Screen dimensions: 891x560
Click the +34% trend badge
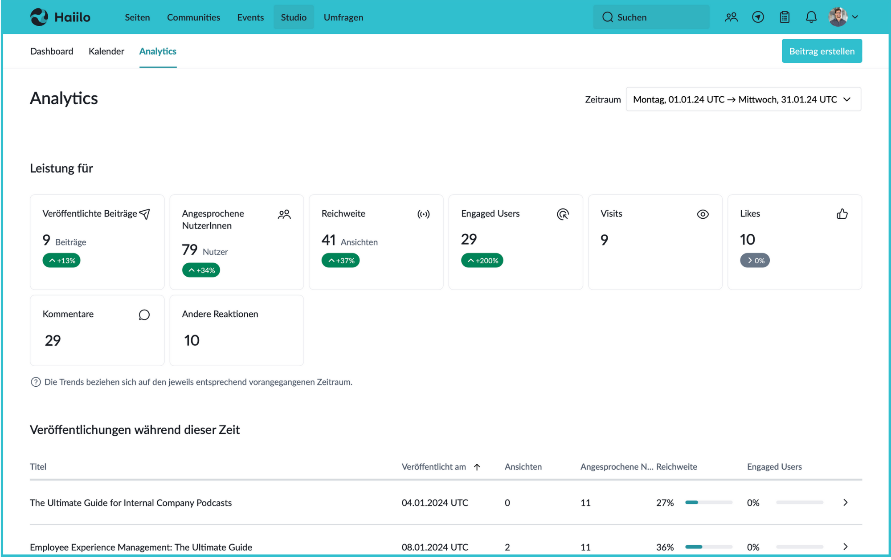(201, 270)
